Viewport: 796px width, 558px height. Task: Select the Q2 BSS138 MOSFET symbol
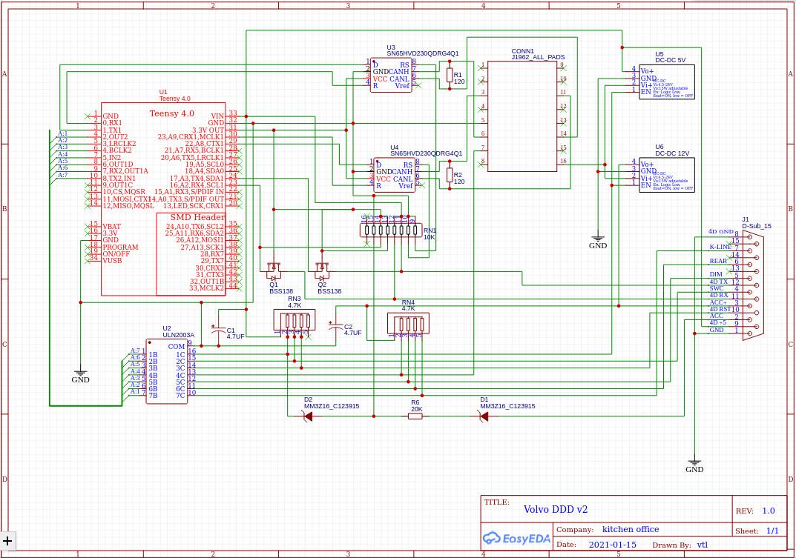point(322,268)
